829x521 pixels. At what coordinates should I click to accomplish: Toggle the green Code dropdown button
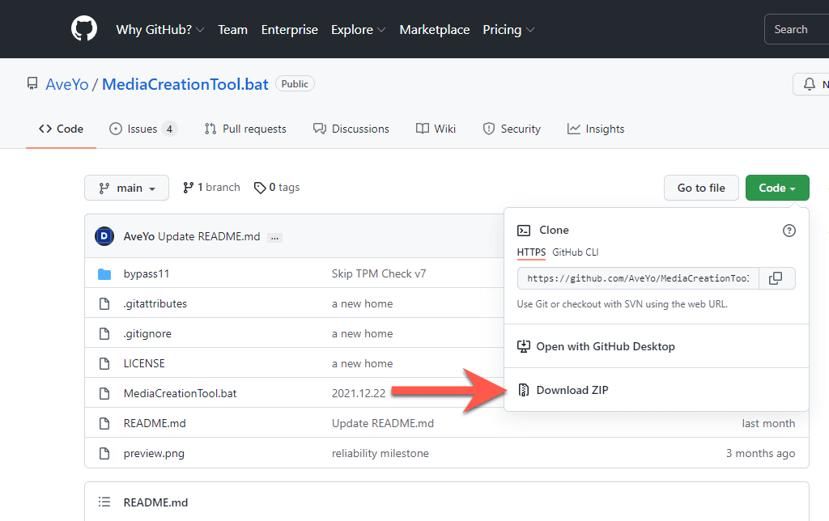click(x=776, y=188)
